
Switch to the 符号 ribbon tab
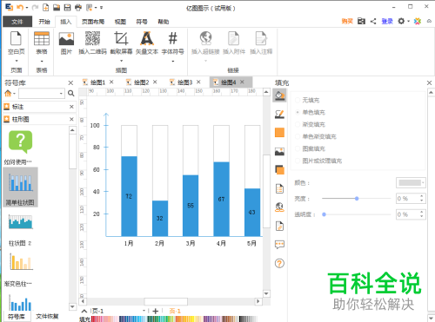click(142, 22)
